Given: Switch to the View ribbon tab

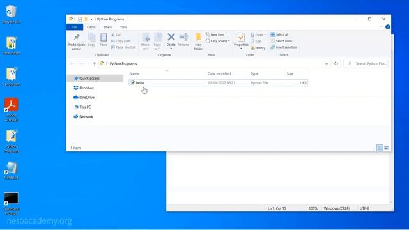Looking at the screenshot, I should click(123, 27).
